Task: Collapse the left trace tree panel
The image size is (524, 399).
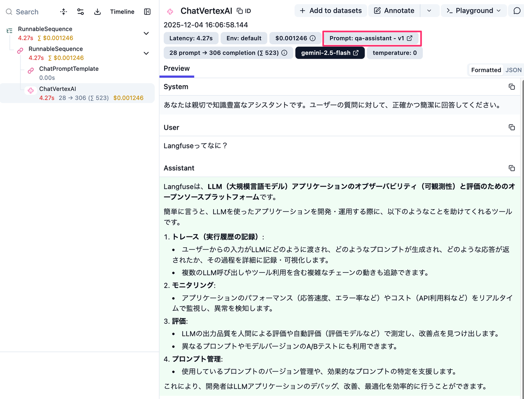Action: coord(147,12)
